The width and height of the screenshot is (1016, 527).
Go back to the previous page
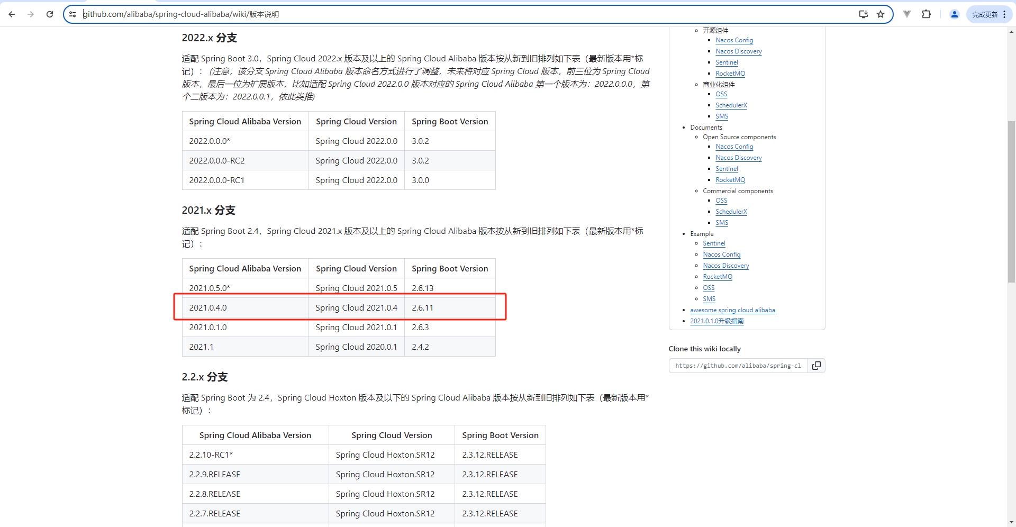[x=12, y=14]
